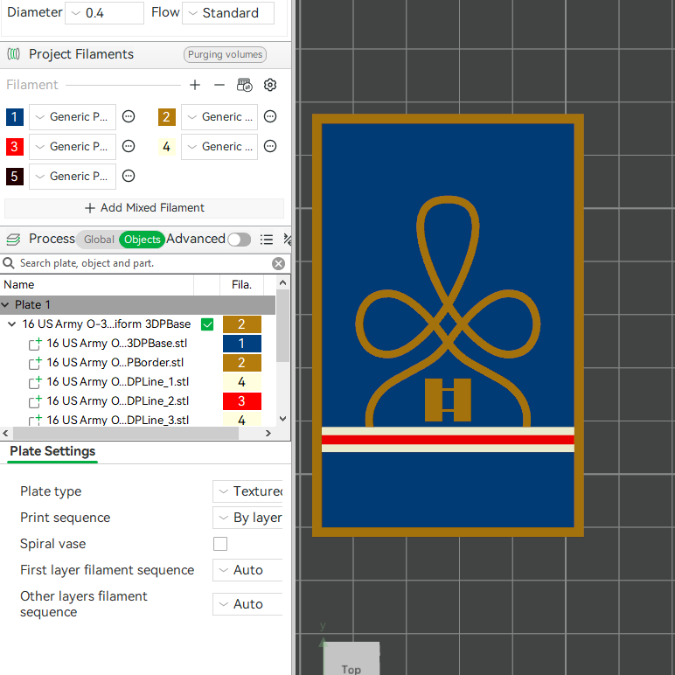
Task: Click the Name column header
Action: click(x=97, y=284)
